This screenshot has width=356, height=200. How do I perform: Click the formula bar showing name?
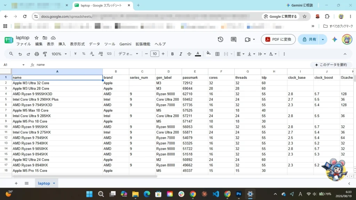tap(172, 65)
